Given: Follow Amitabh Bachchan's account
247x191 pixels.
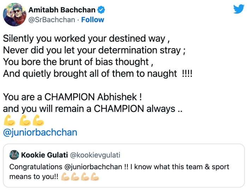Looking at the screenshot, I should click(x=92, y=20).
